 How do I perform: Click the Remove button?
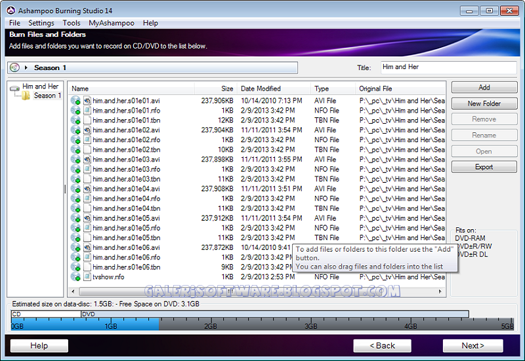tap(484, 119)
